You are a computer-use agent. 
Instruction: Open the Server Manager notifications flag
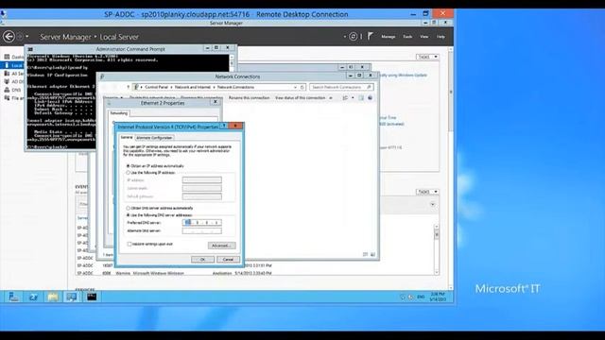pyautogui.click(x=370, y=36)
